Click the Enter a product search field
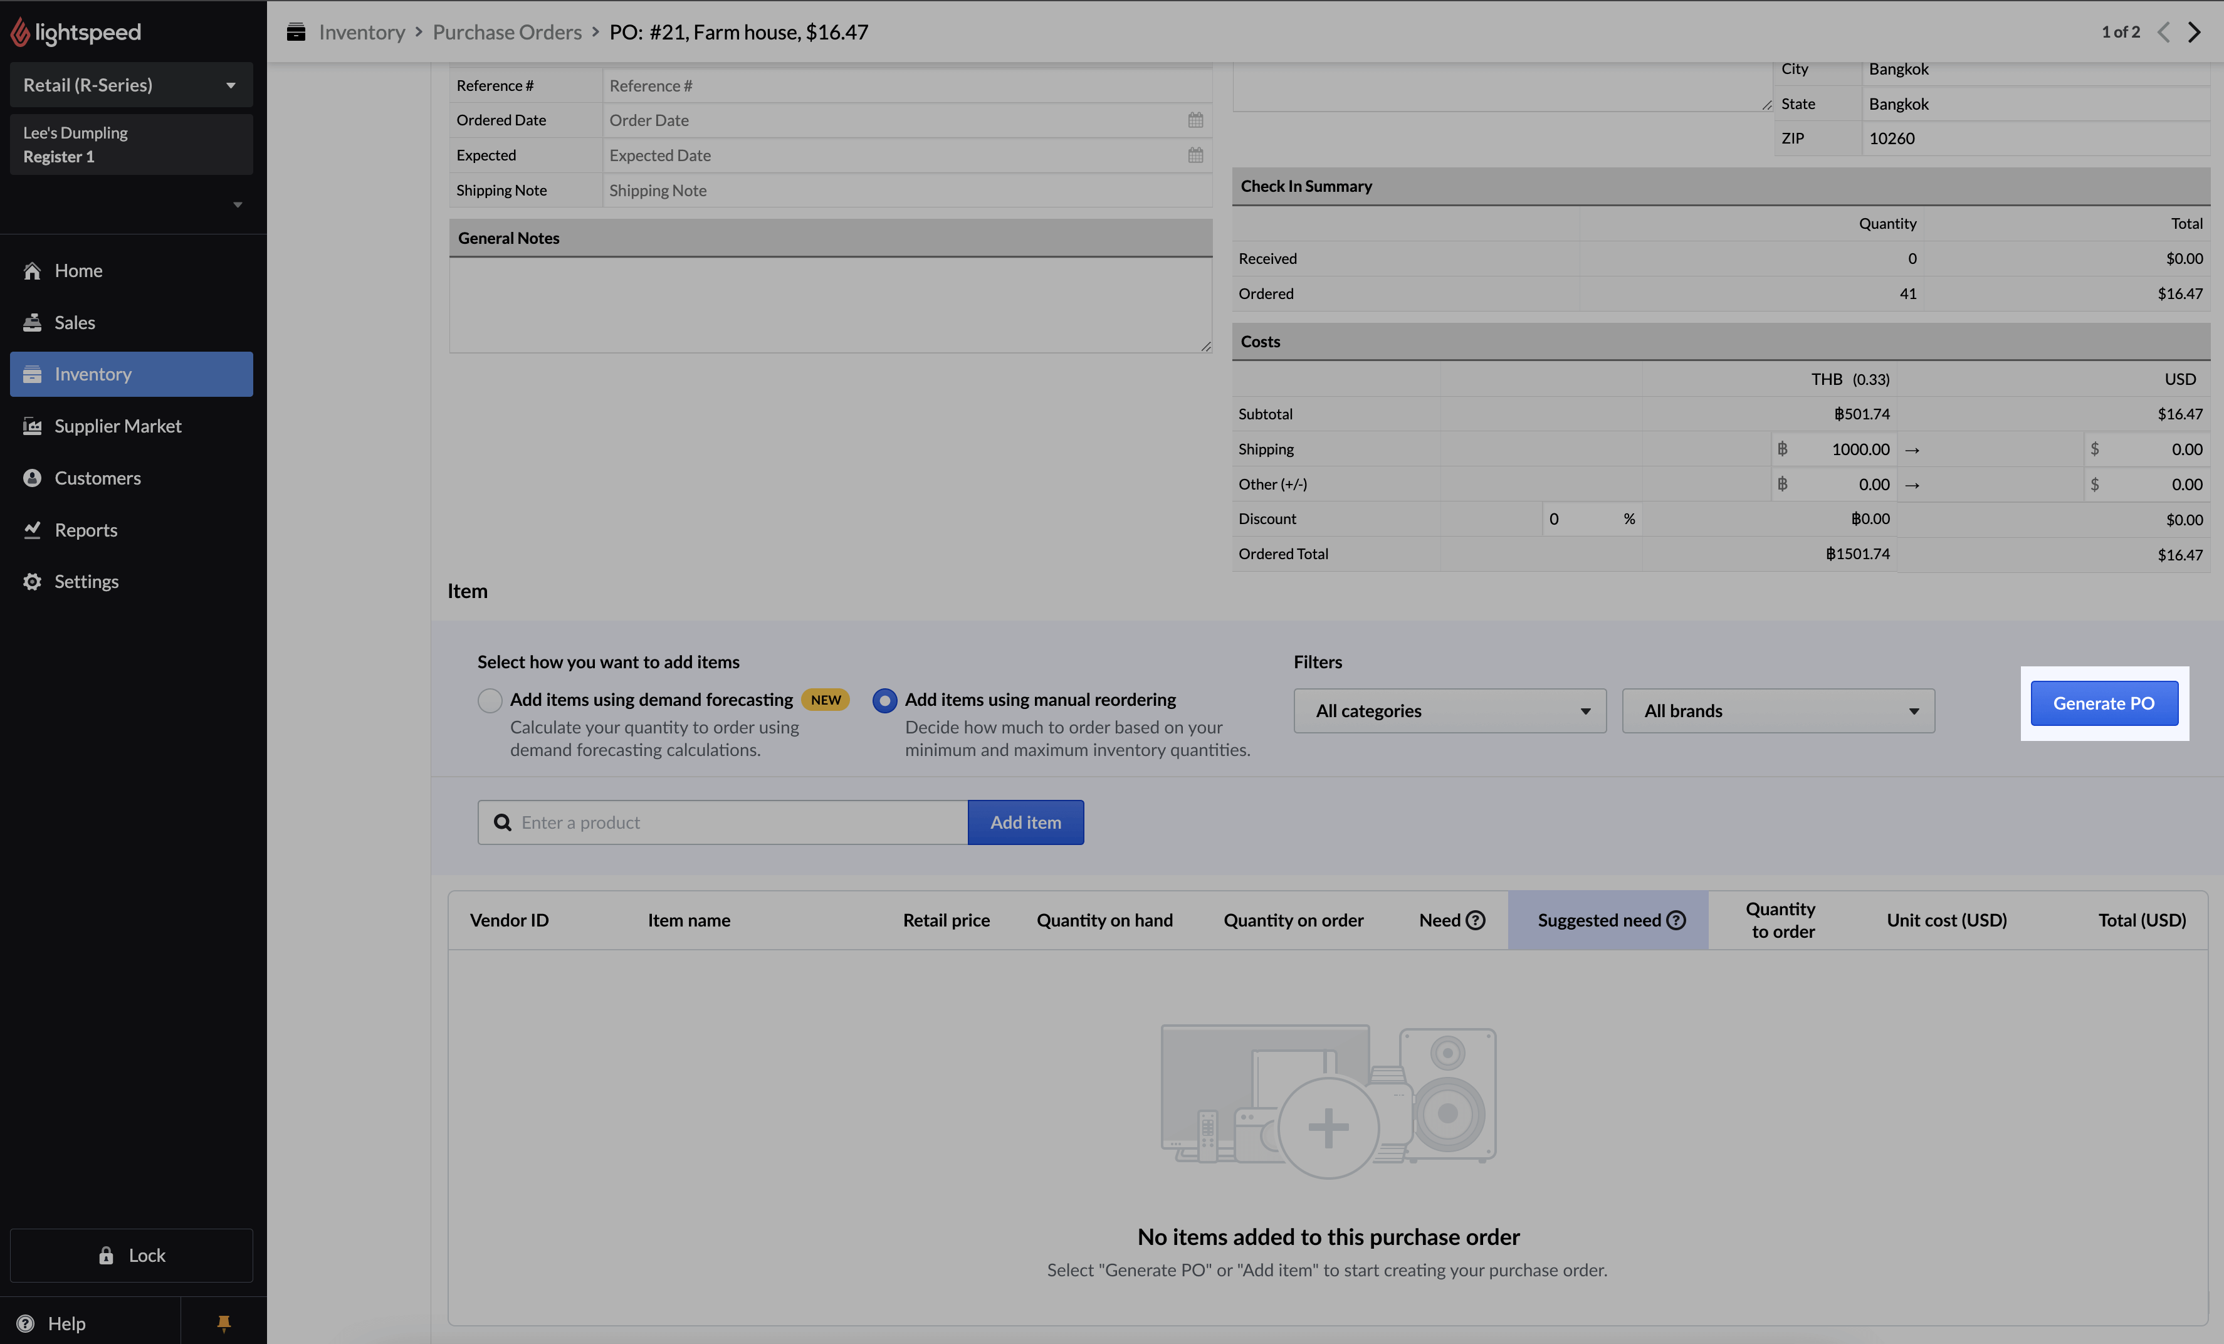This screenshot has width=2224, height=1344. pyautogui.click(x=722, y=822)
